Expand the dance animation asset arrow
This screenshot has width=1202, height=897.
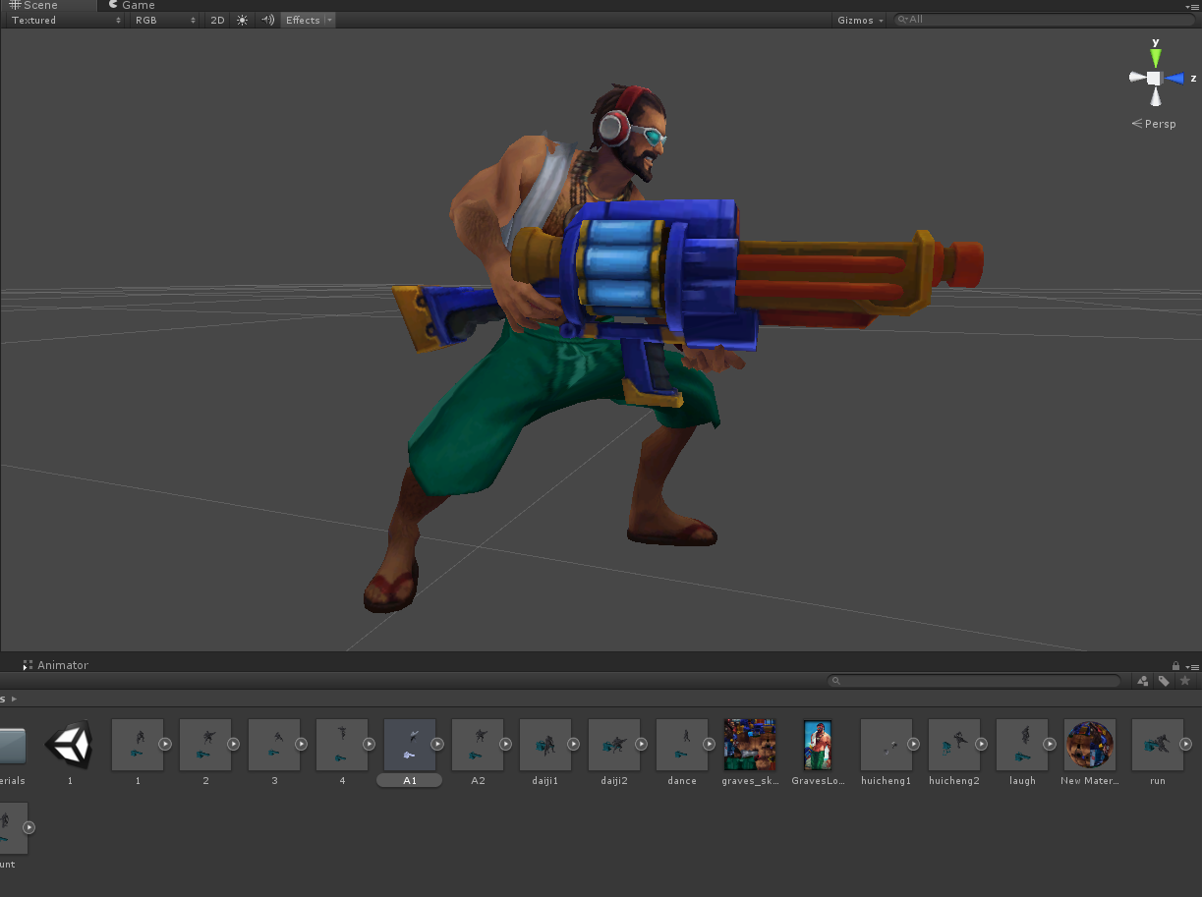pos(710,745)
